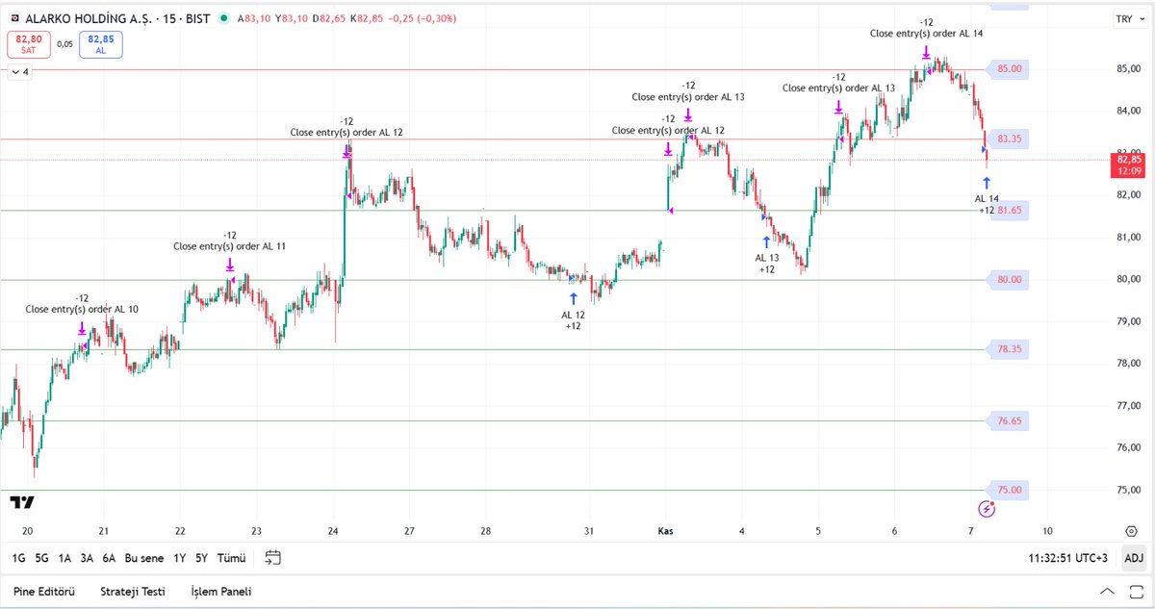Image resolution: width=1155 pixels, height=609 pixels.
Task: Select the Tümü time range
Action: coord(231,558)
